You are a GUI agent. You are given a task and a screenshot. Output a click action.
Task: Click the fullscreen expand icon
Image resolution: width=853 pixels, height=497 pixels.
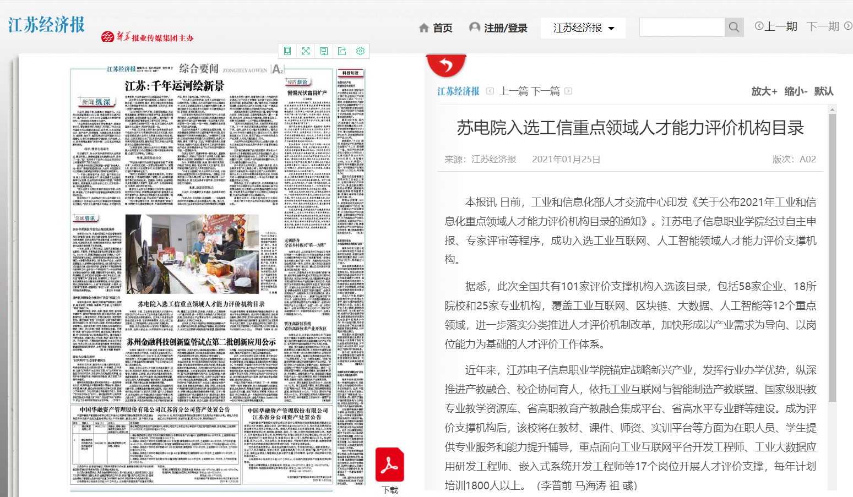tap(306, 51)
